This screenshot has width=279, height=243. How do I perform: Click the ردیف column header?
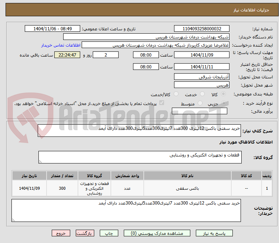267,176
